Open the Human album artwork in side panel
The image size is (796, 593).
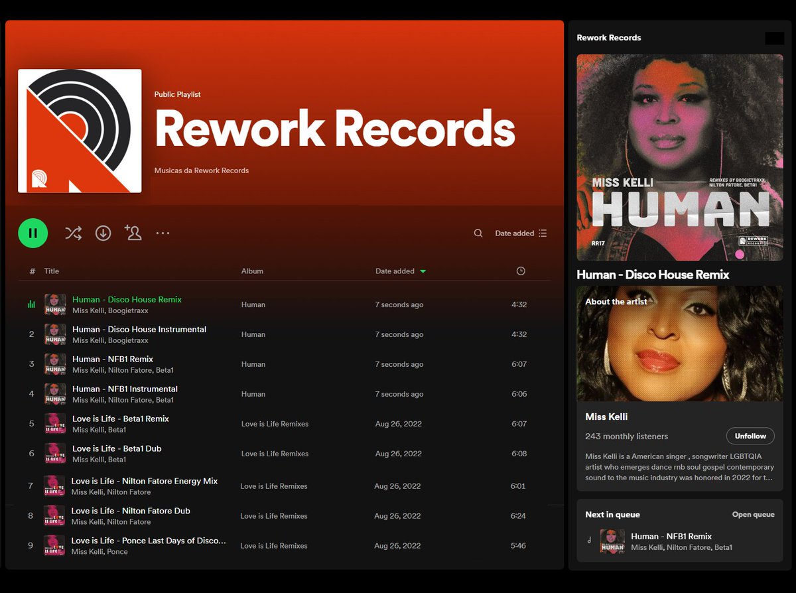pos(680,157)
